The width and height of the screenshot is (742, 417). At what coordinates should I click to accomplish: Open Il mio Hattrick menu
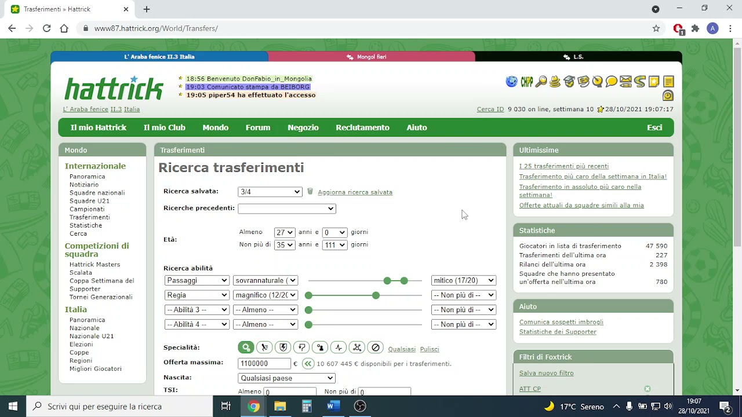99,127
